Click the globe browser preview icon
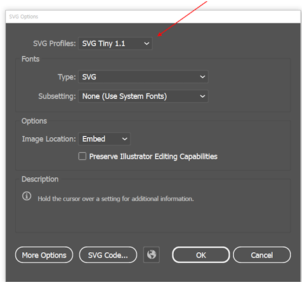This screenshot has width=302, height=282. tap(152, 255)
